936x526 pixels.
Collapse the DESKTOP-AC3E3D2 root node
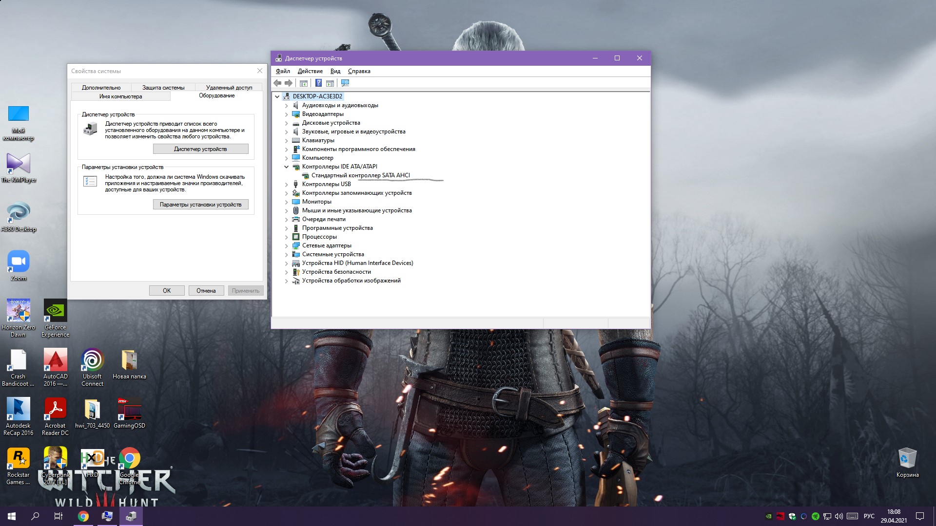[x=277, y=96]
